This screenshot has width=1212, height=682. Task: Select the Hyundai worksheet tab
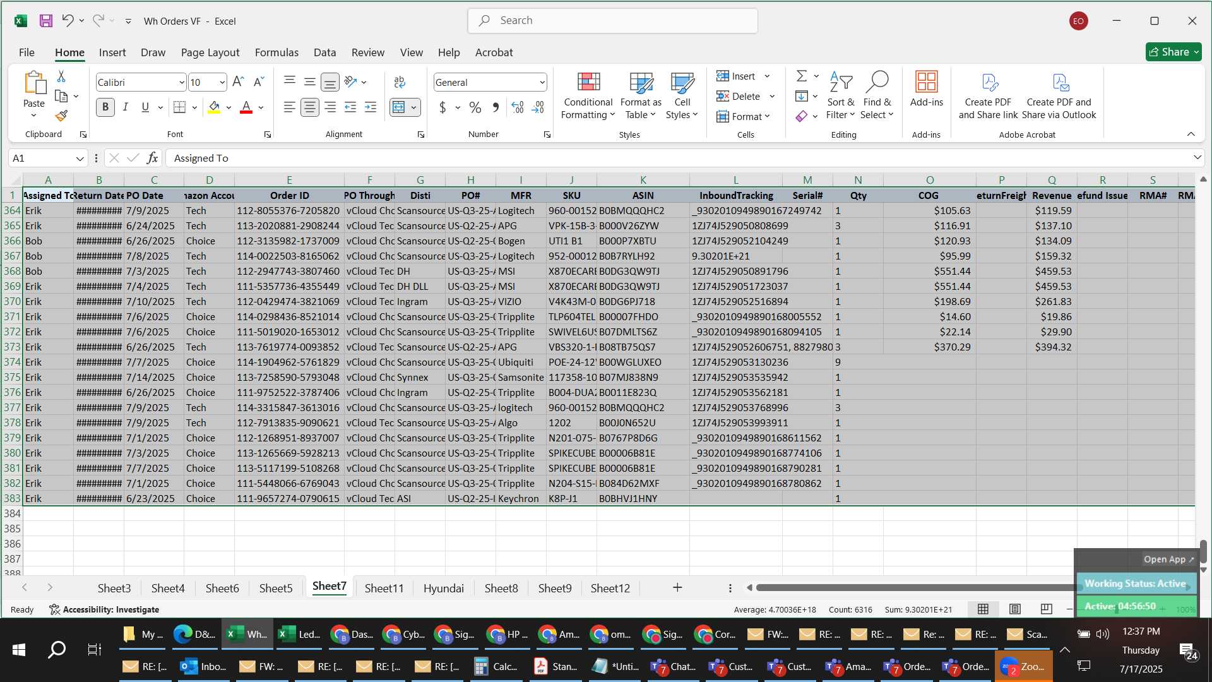pos(443,588)
